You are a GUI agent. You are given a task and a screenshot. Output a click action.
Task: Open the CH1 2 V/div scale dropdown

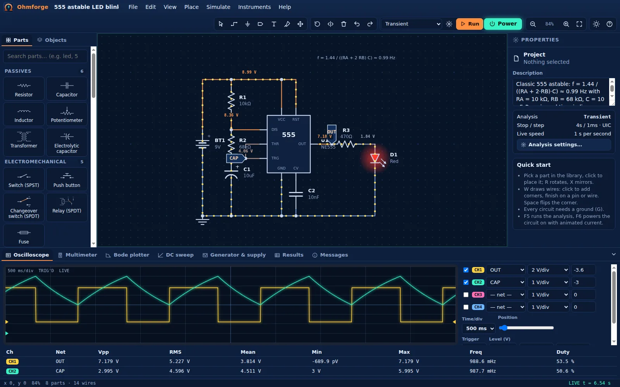coord(549,270)
